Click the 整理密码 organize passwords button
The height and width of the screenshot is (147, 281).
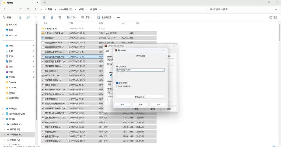pos(140,97)
